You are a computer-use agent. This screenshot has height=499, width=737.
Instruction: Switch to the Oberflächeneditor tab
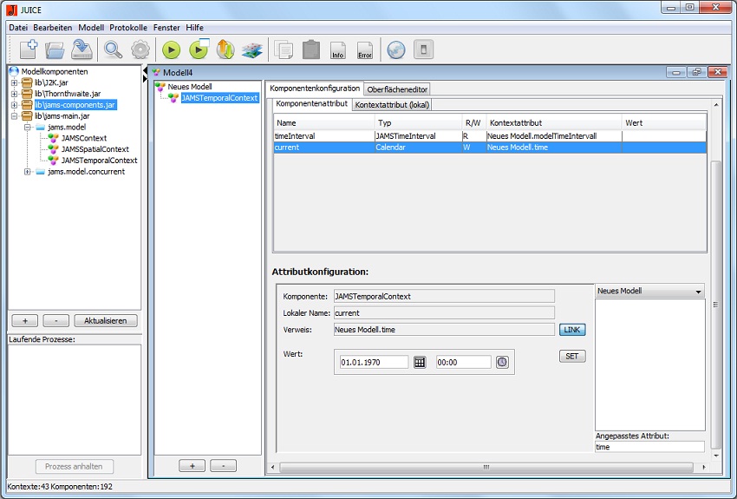397,89
